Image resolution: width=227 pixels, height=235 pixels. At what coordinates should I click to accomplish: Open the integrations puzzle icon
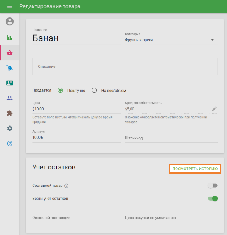pos(10,113)
